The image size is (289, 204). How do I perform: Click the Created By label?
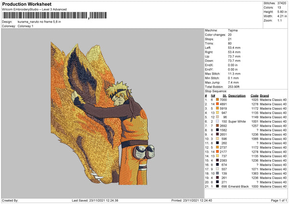10,200
